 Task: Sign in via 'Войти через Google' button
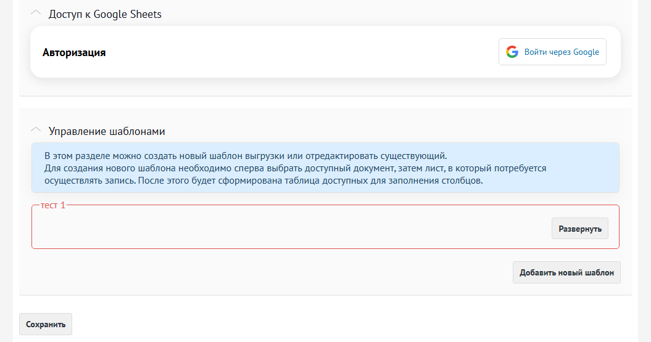click(552, 52)
